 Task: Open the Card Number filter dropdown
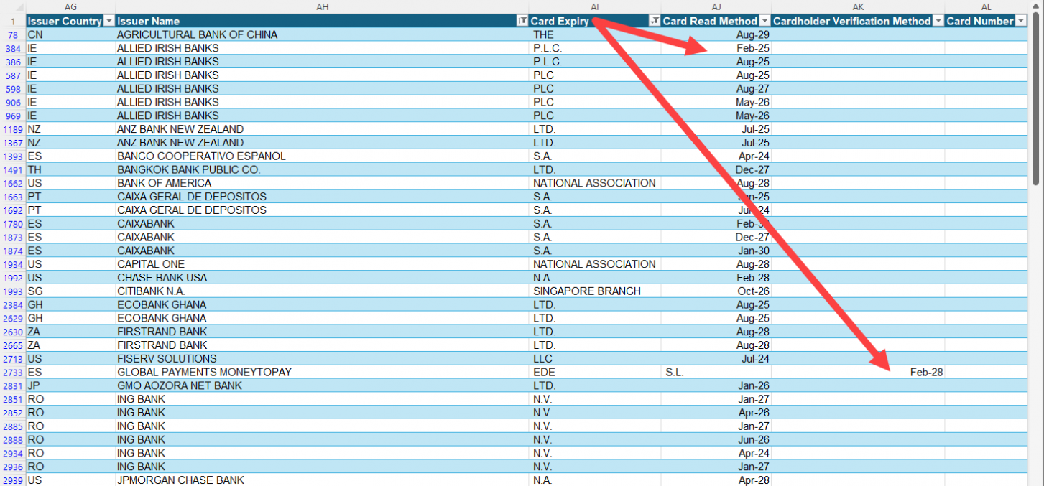click(x=1022, y=22)
